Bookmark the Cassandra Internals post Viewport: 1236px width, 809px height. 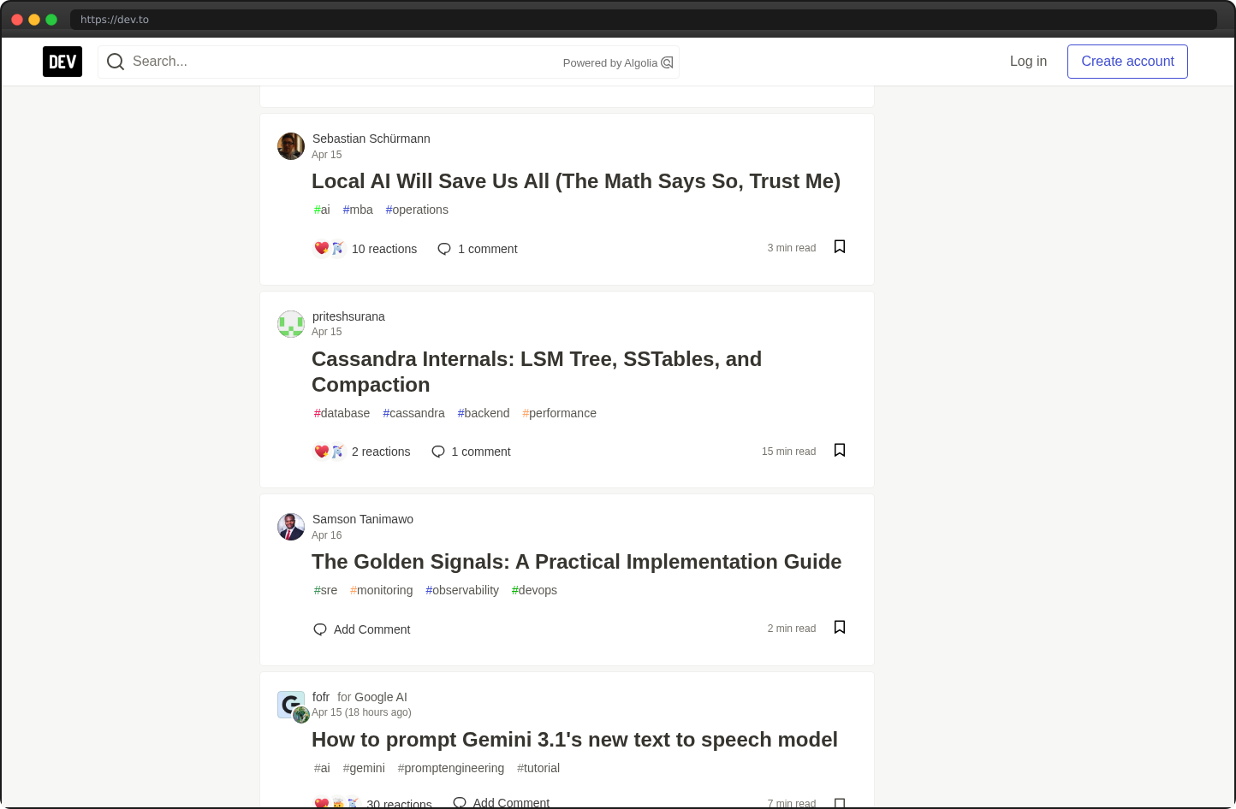pos(839,449)
